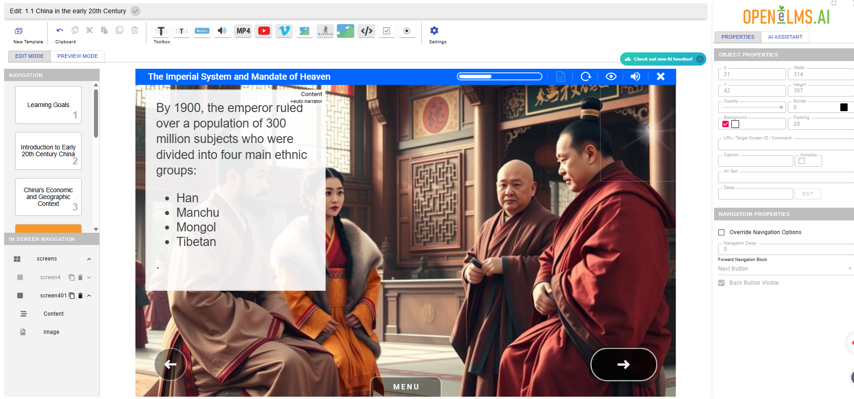Undo the last action in Clipboard group
The image size is (854, 399).
pos(60,30)
